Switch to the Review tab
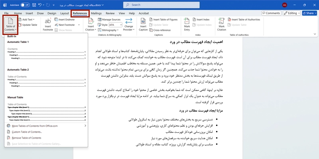 coord(110,13)
